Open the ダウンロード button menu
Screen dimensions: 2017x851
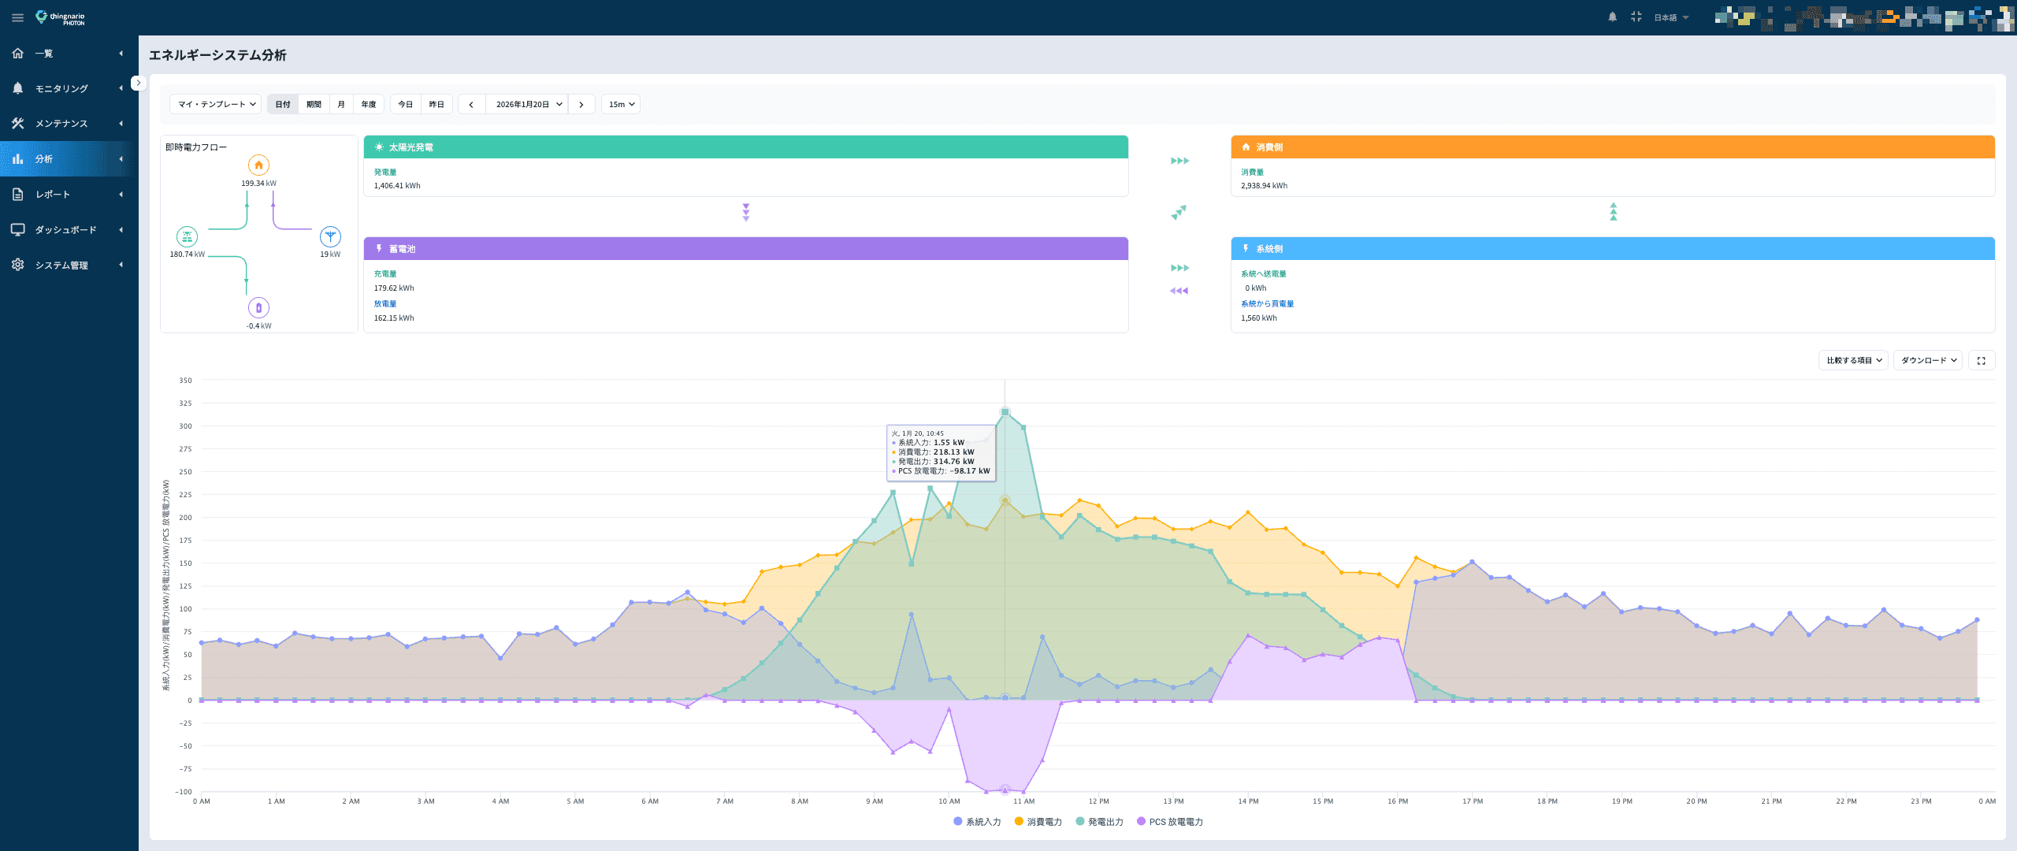tap(1927, 360)
